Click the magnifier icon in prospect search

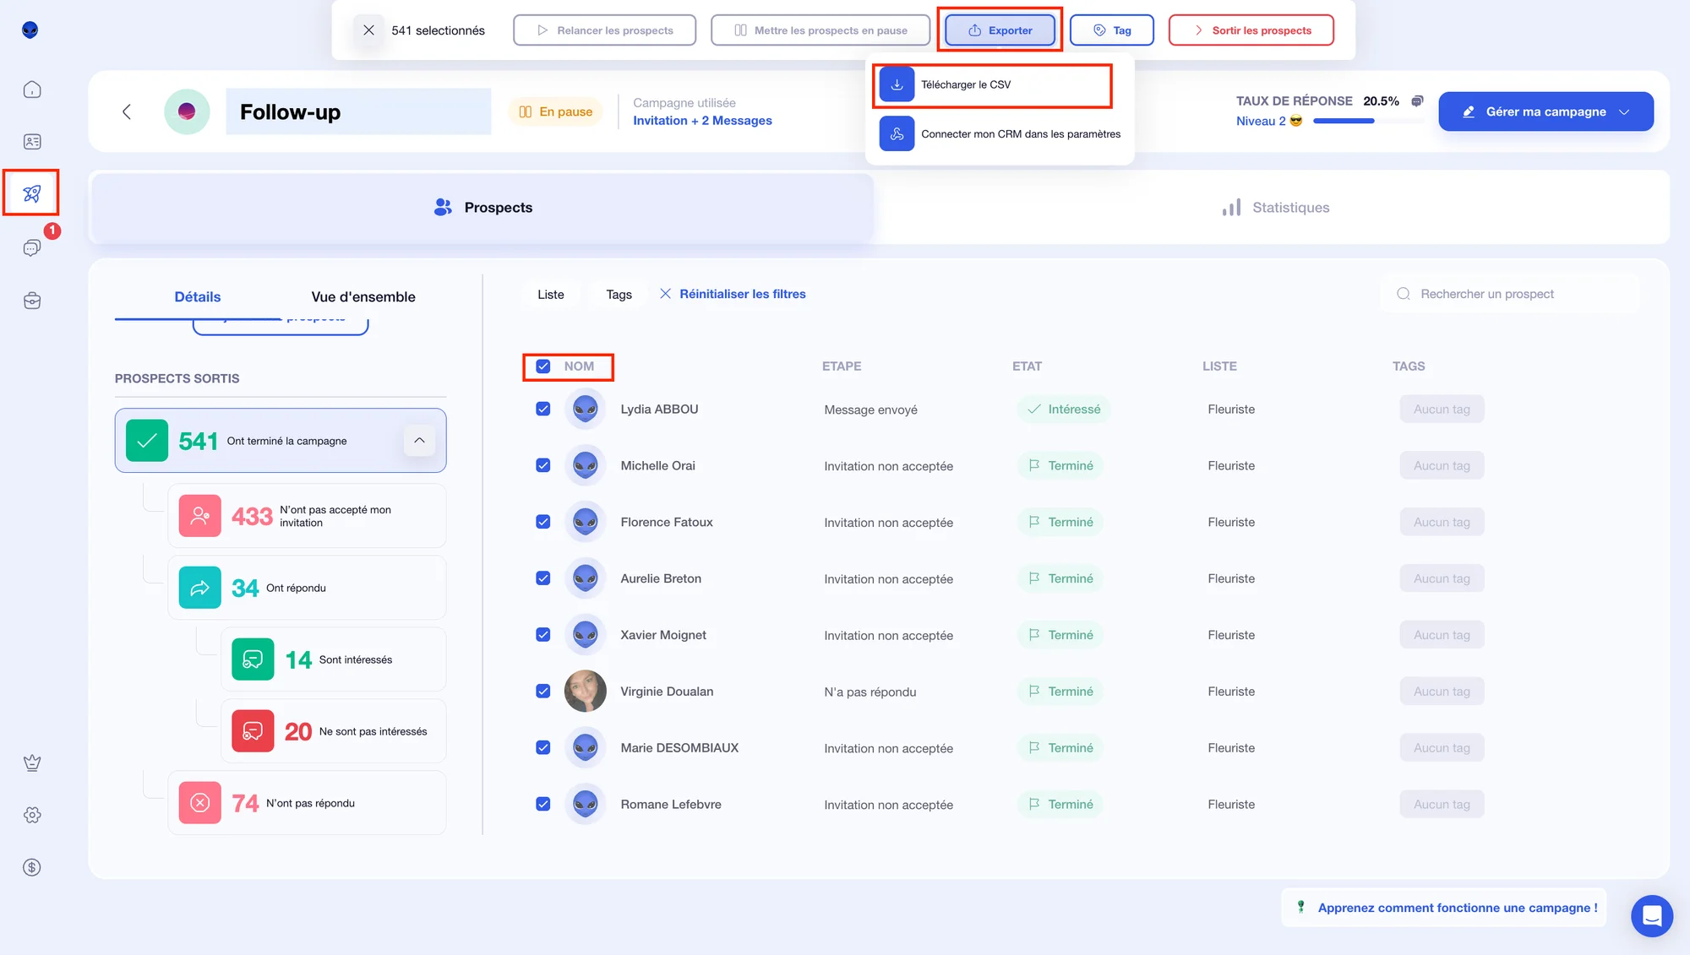tap(1404, 294)
